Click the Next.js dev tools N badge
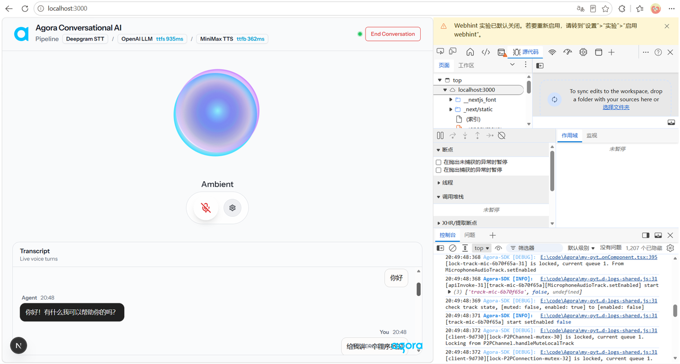Viewport: 680px width, 364px height. point(19,345)
